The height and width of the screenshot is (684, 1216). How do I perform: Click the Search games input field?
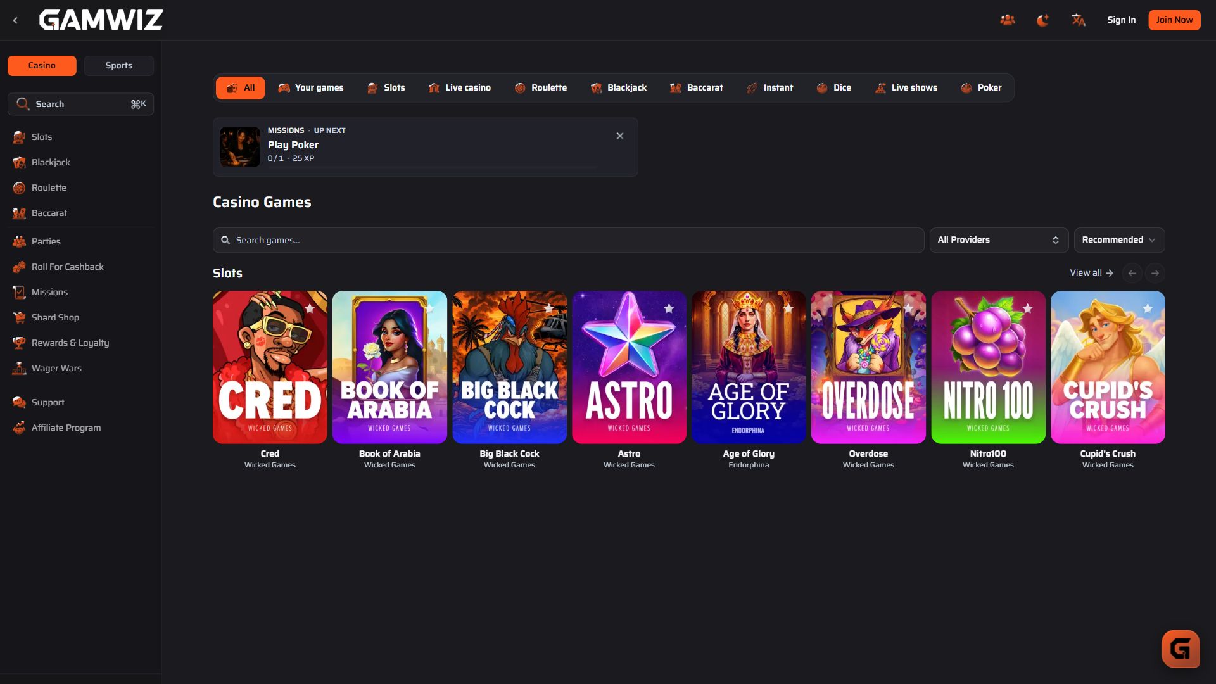(568, 240)
